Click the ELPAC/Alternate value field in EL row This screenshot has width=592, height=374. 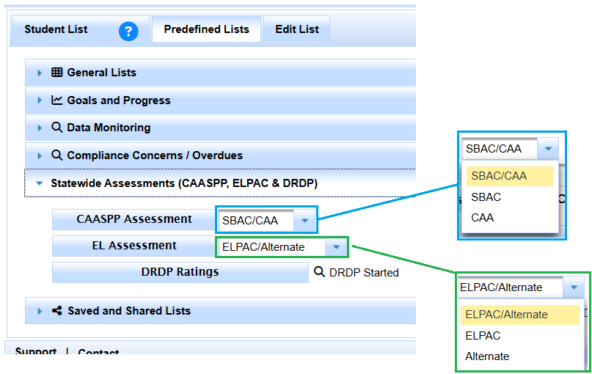point(272,247)
